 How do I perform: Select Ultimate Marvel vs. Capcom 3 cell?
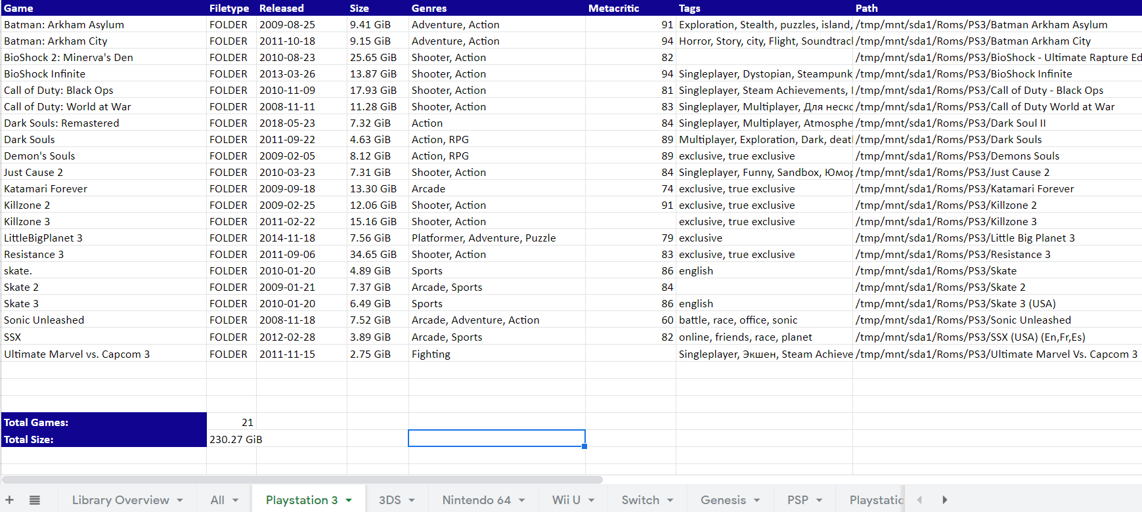[x=104, y=354]
